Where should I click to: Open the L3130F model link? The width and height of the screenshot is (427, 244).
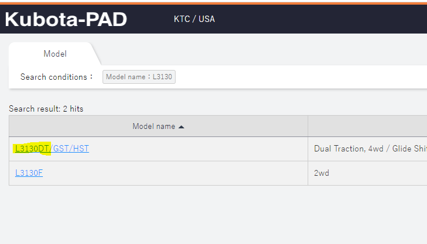29,173
